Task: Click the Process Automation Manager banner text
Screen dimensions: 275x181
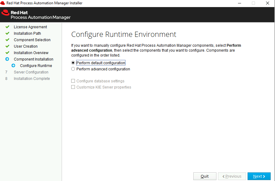Action: pos(40,17)
